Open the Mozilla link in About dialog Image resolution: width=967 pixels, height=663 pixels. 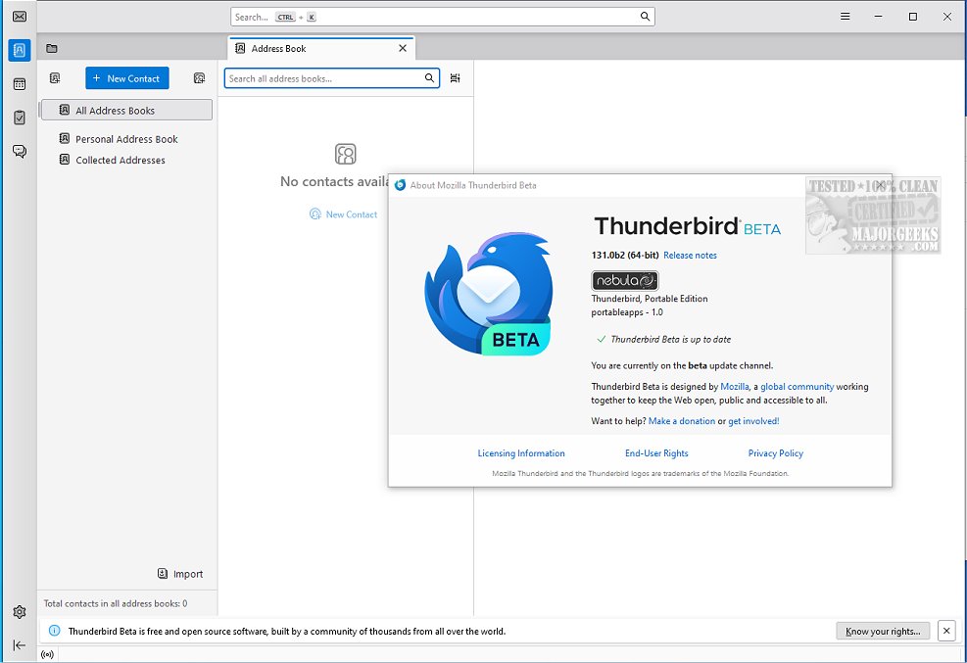[735, 387]
